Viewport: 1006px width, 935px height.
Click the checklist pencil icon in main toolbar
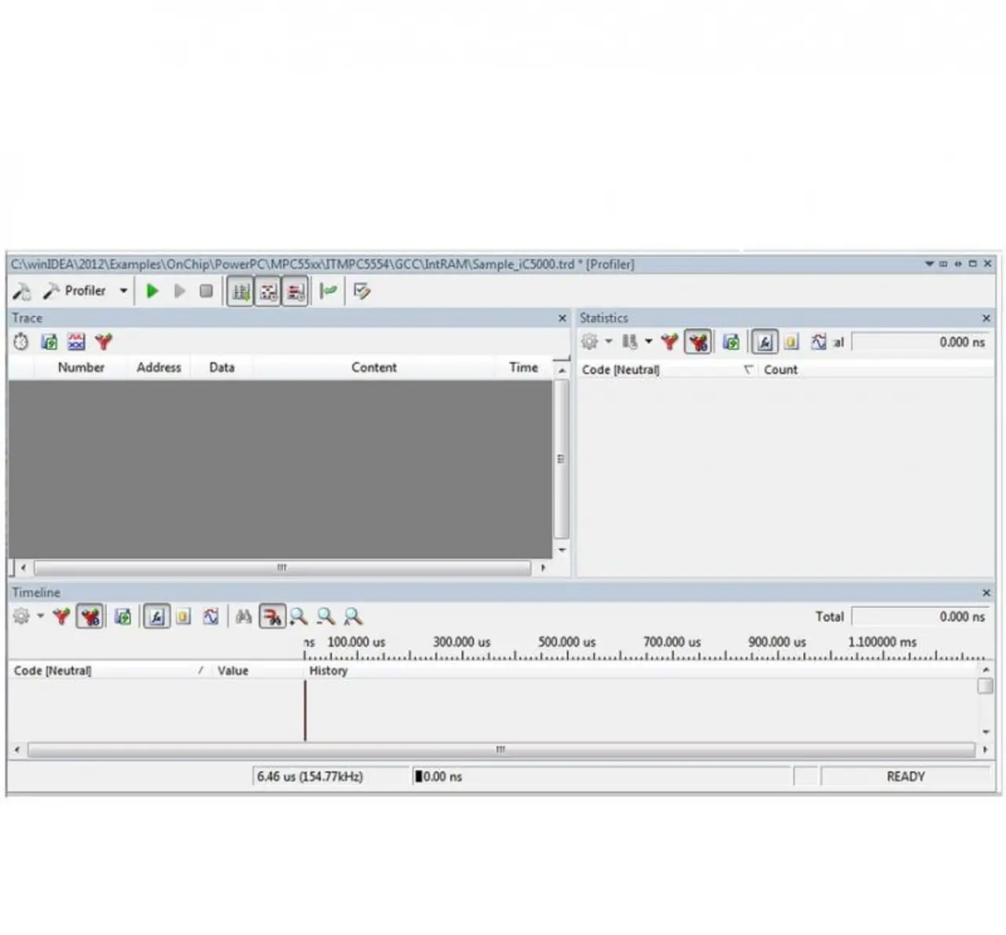[362, 292]
